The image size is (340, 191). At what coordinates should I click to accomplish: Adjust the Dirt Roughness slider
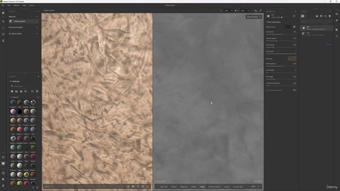tap(281, 66)
